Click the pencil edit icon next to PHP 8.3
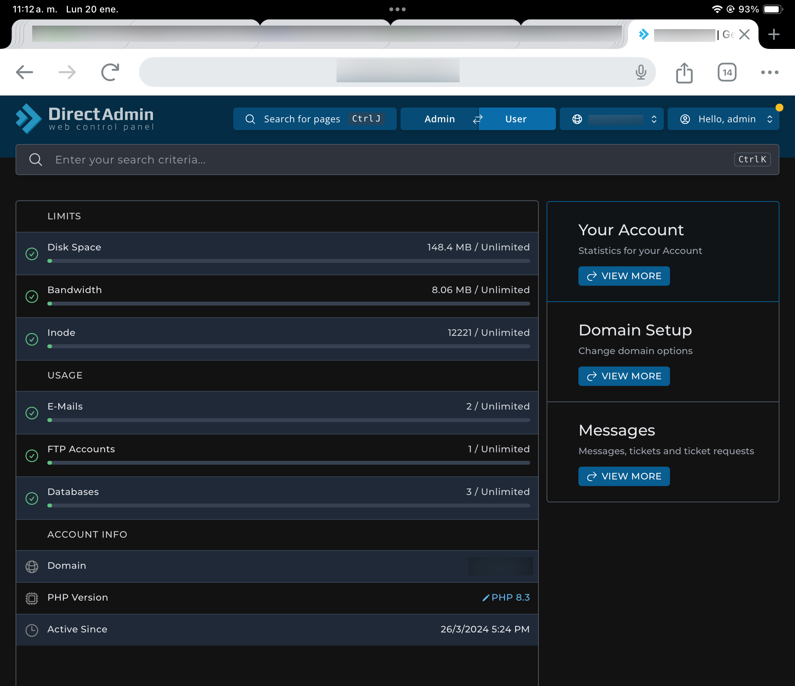 [485, 598]
